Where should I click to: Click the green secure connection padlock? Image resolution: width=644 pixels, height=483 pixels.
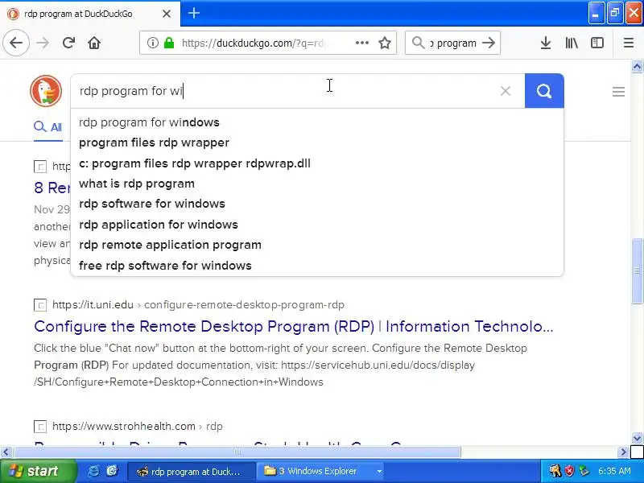[x=169, y=43]
